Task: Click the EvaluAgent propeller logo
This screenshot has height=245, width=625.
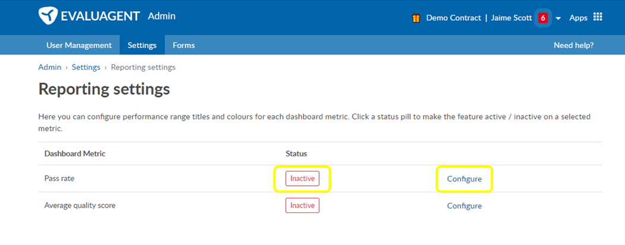Action: pyautogui.click(x=48, y=17)
